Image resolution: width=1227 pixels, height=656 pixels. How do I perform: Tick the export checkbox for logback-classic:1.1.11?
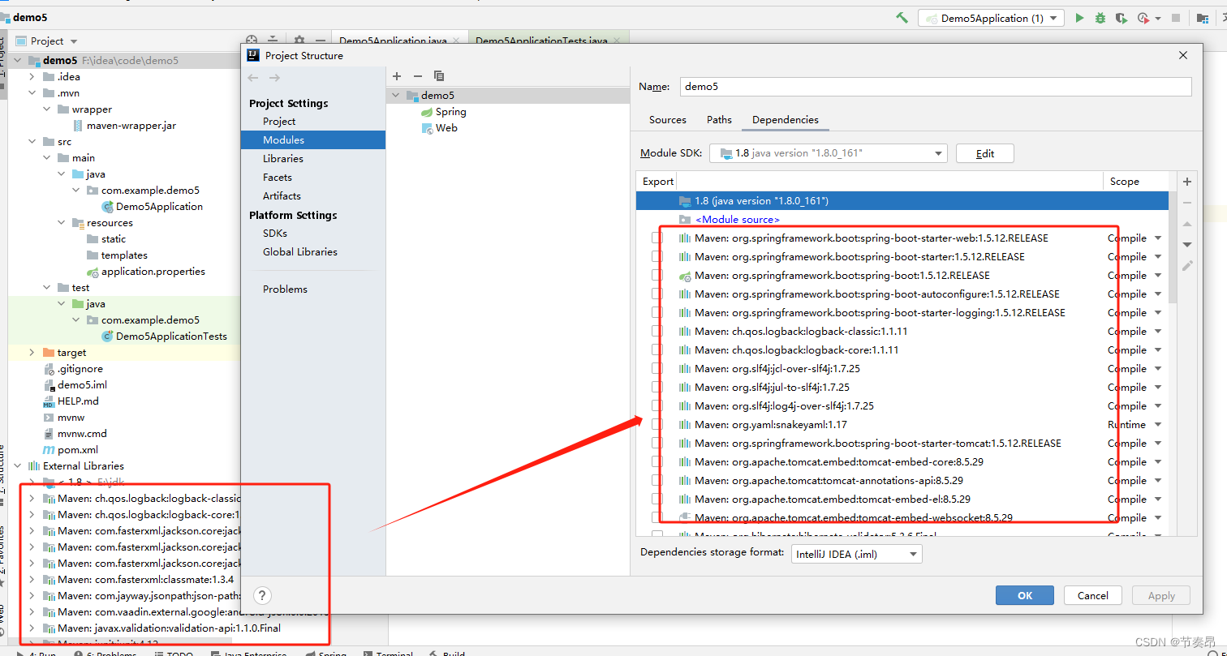click(657, 332)
